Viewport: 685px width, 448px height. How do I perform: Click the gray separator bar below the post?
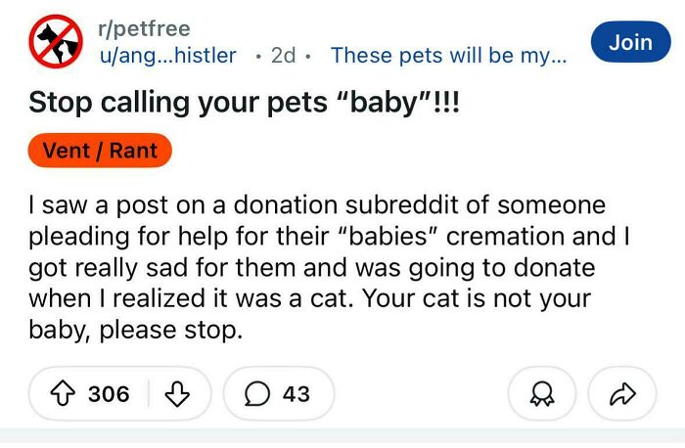[x=342, y=437]
